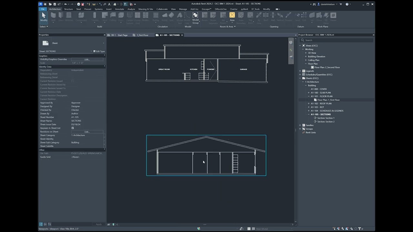Viewport: 413px width, 232px height.
Task: Click the Sync and Modify Settings icon
Action: coord(59,4)
